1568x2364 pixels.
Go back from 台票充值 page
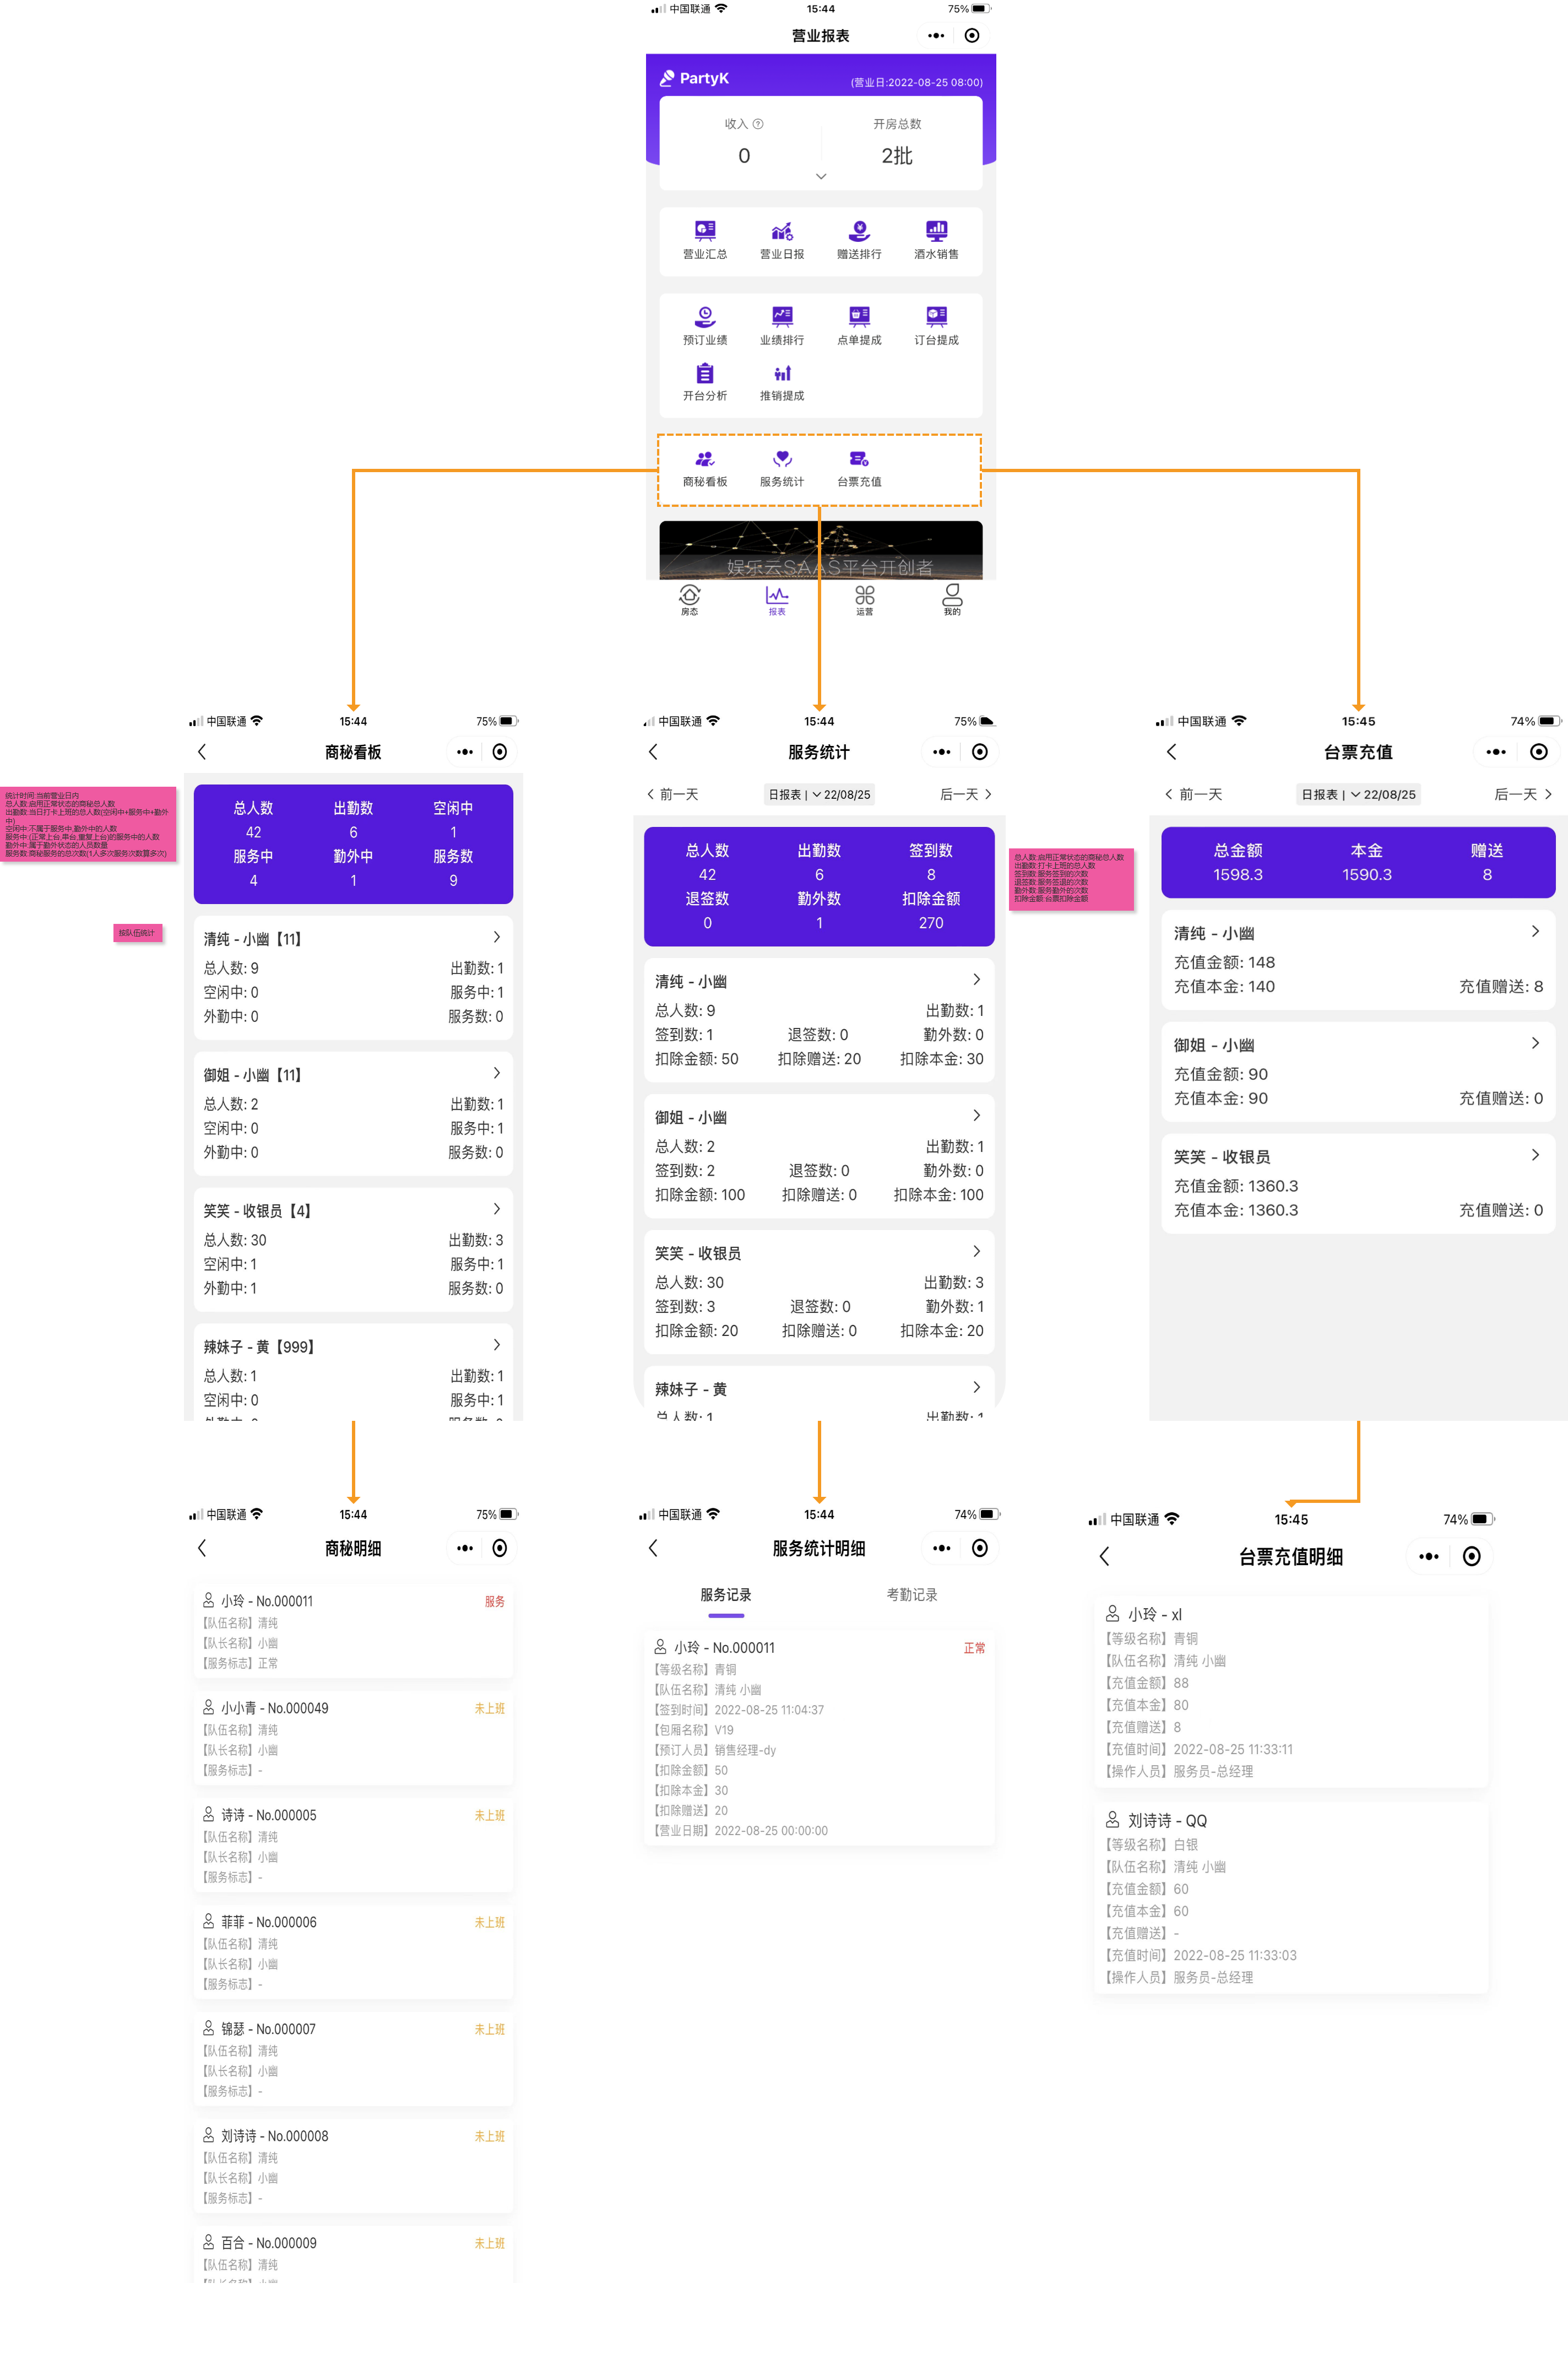tap(1171, 752)
